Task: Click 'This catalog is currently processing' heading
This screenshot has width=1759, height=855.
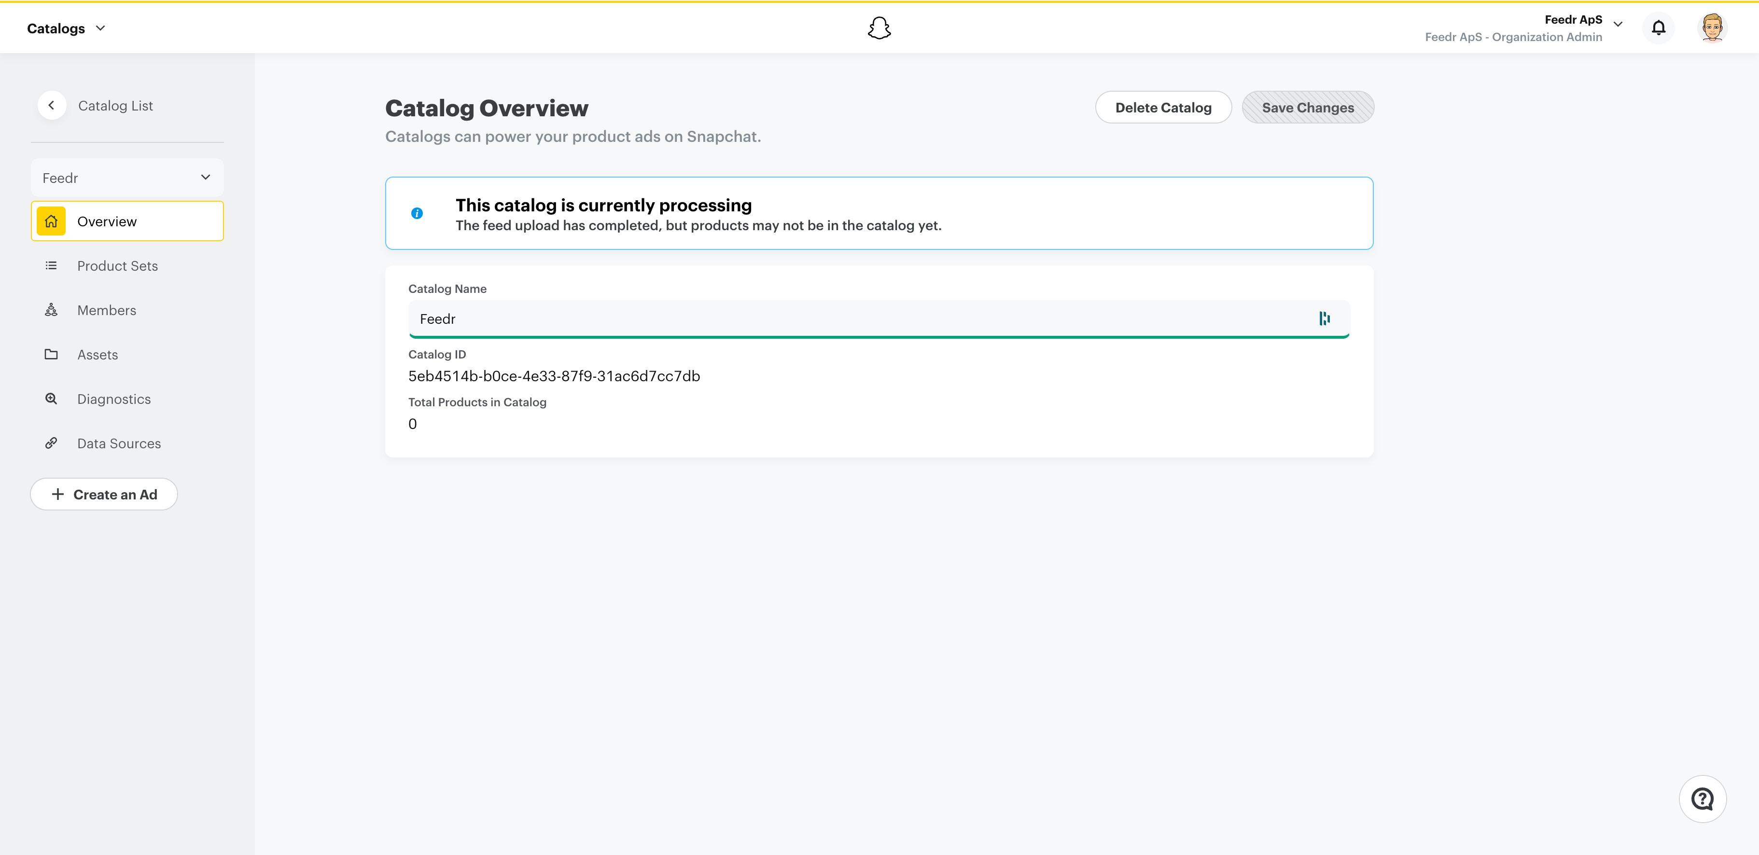Action: [604, 206]
